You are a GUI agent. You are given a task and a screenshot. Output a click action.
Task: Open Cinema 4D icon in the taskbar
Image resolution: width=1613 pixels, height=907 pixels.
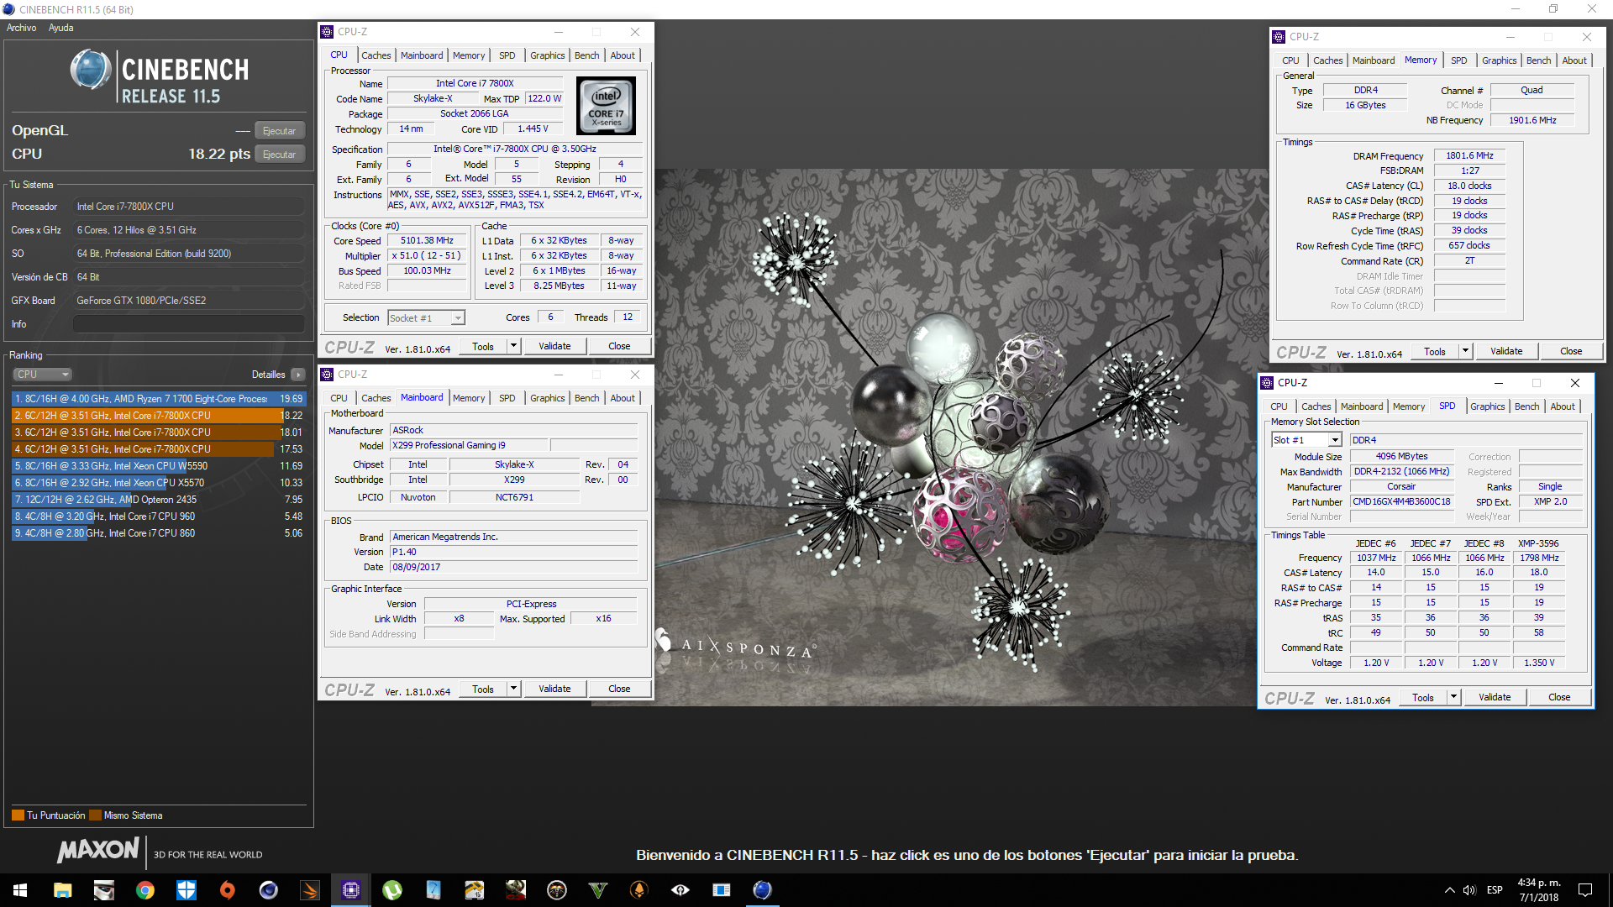pyautogui.click(x=269, y=890)
